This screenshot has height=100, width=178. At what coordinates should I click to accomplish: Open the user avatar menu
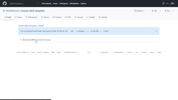tap(173, 4)
